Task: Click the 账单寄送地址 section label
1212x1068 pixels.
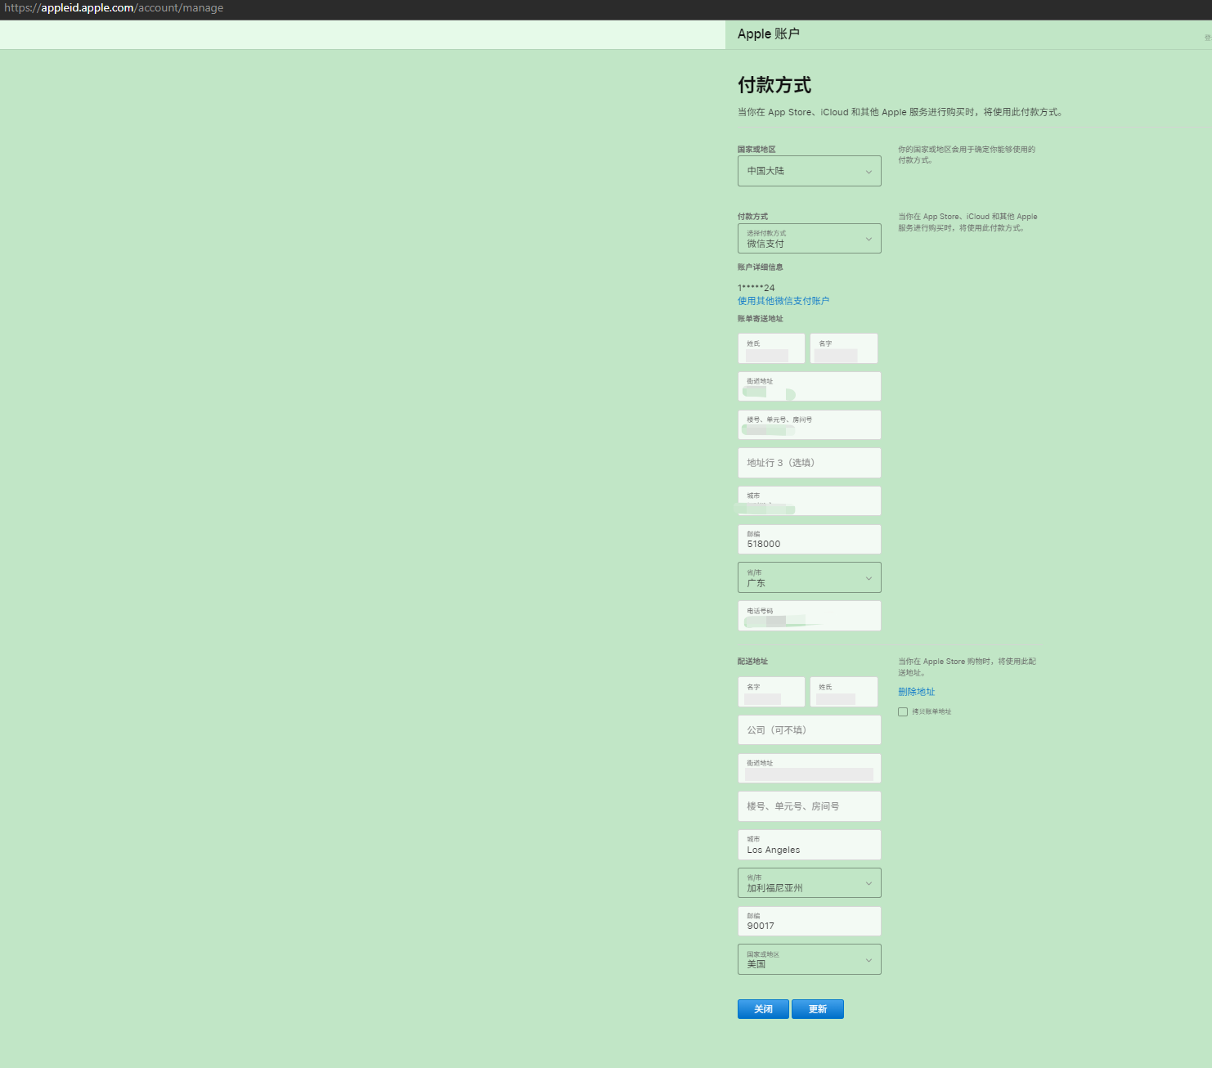Action: point(761,319)
